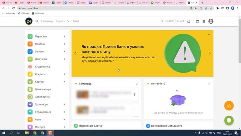Click the Скарбничка piggy bank icon

[30, 66]
